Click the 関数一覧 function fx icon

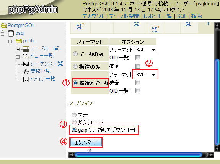pyautogui.click(x=26, y=71)
